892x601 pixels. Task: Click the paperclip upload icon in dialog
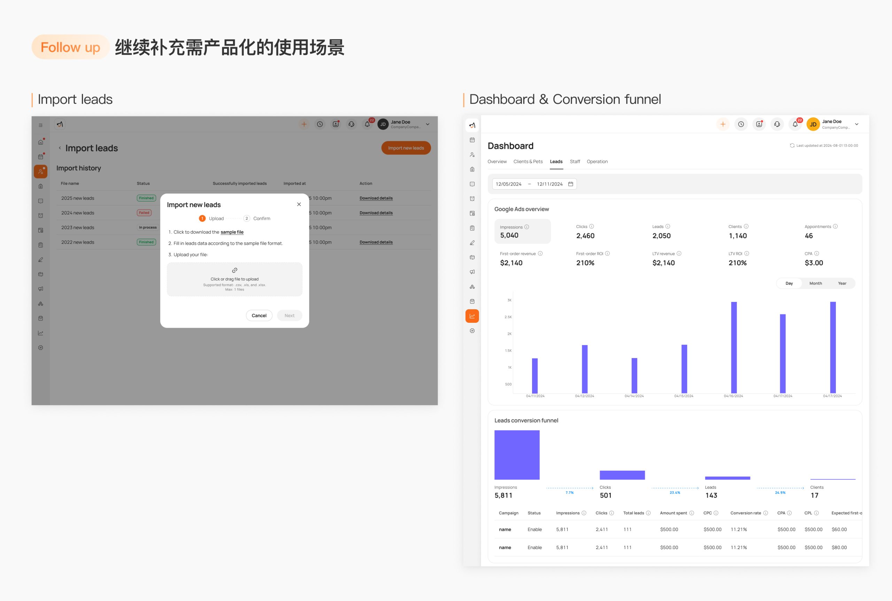(x=235, y=270)
